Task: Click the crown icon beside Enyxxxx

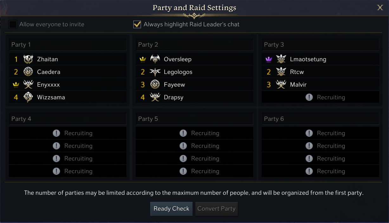Action: (x=16, y=85)
